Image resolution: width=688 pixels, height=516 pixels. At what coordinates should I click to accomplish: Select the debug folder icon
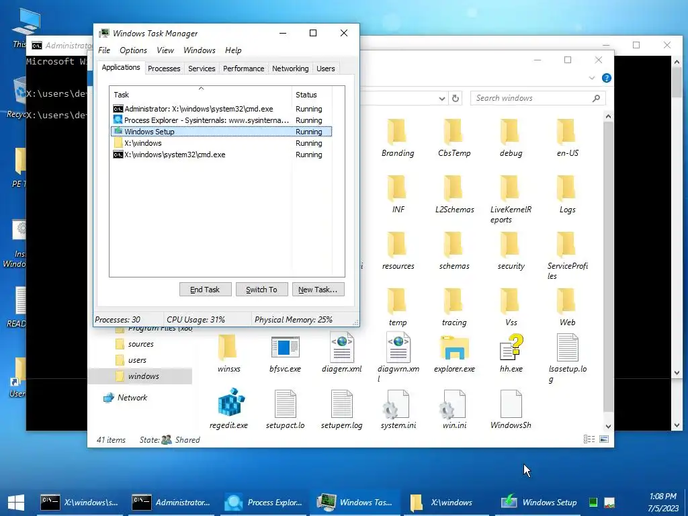(510, 131)
